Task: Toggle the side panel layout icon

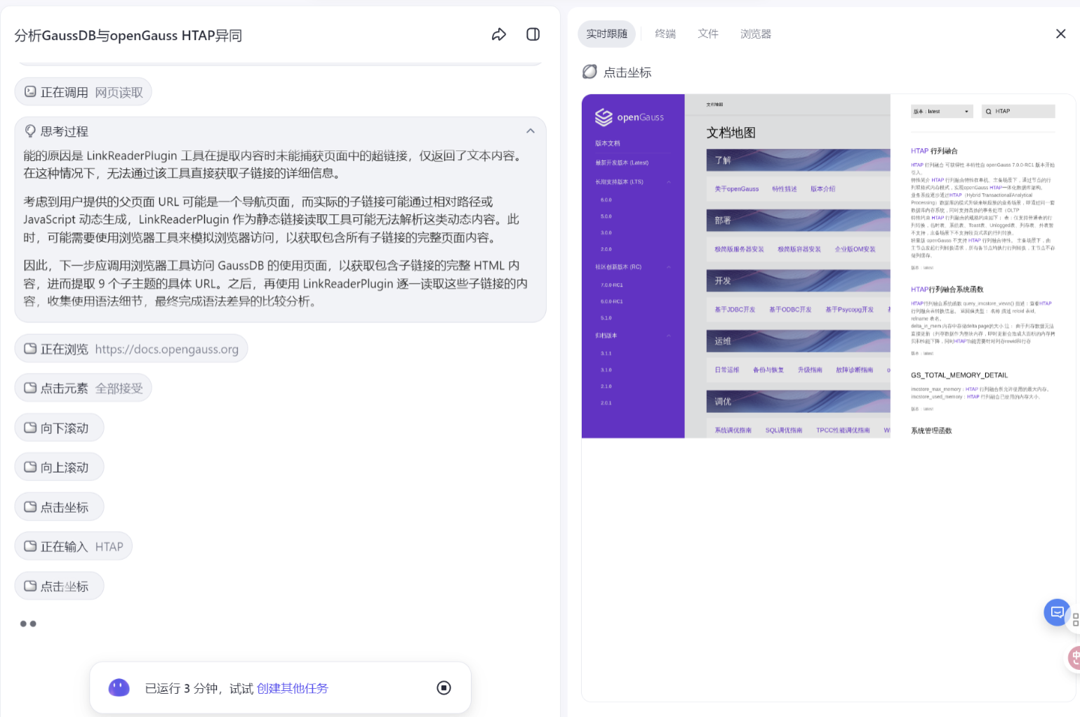Action: (x=533, y=34)
